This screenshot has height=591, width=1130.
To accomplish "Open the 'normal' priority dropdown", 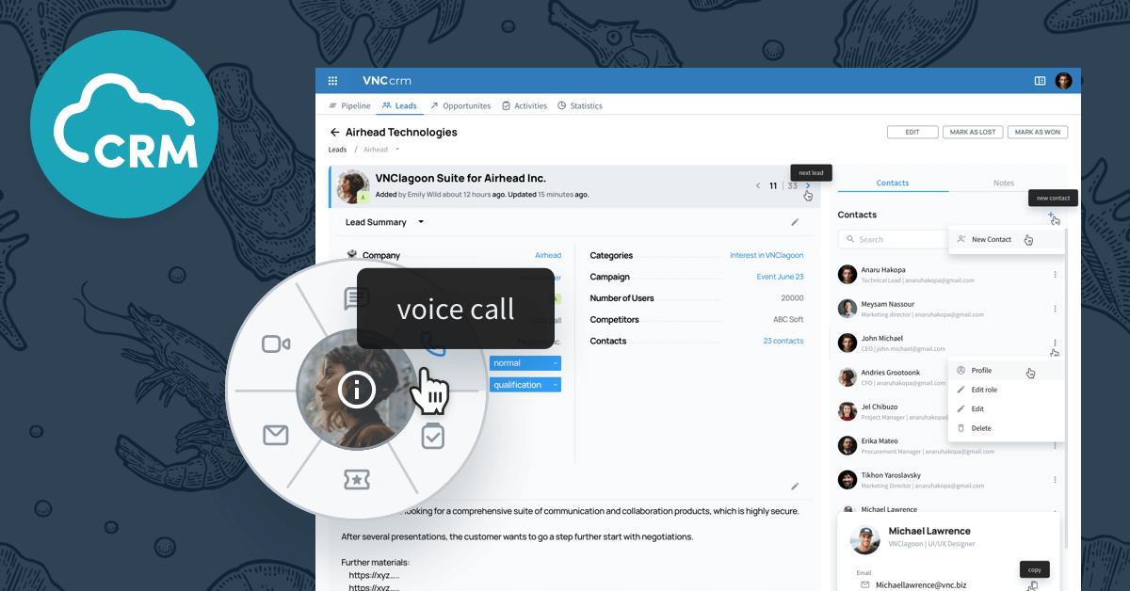I will point(525,363).
